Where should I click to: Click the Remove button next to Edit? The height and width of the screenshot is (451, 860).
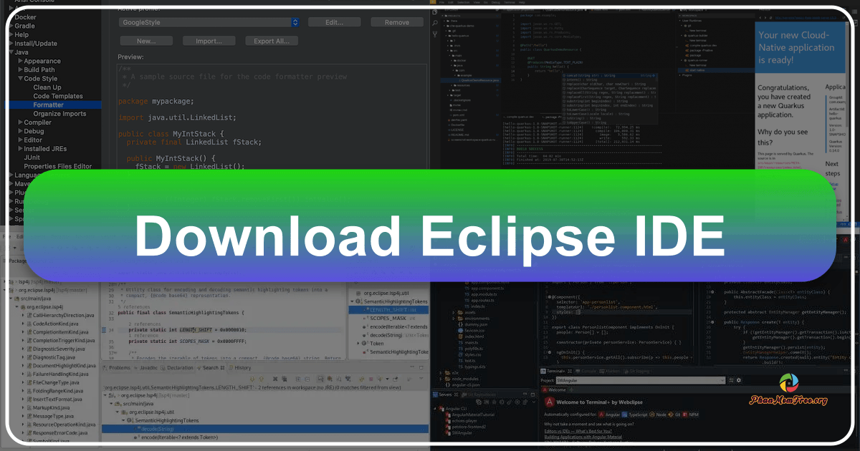click(397, 22)
